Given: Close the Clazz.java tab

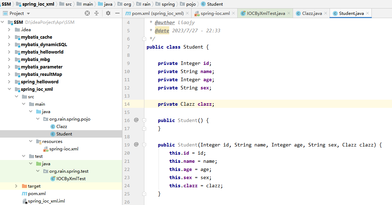Looking at the screenshot, I should 326,13.
